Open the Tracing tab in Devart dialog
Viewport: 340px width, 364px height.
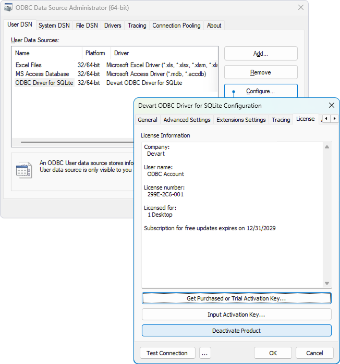281,120
